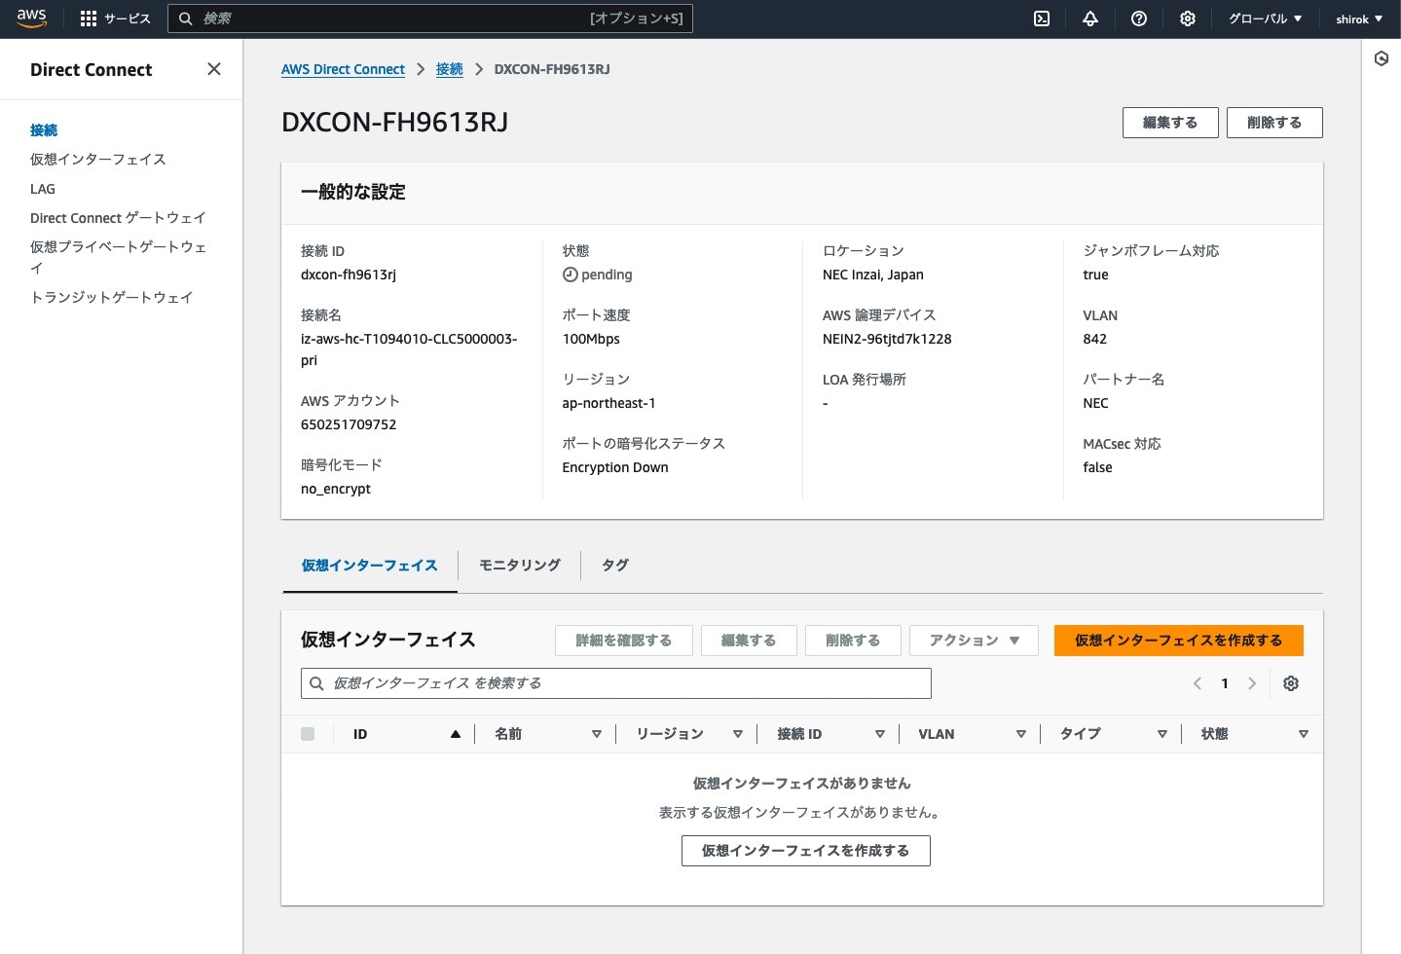Sort by VLAN column arrow

1020,734
